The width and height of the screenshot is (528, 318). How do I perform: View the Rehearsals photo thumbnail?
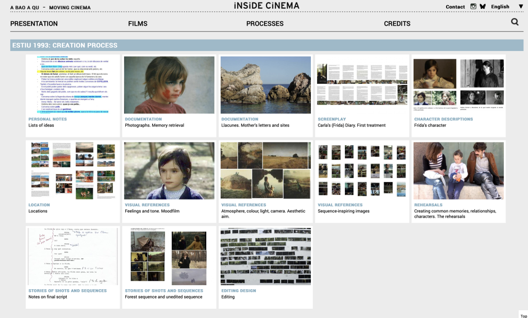pos(458,171)
